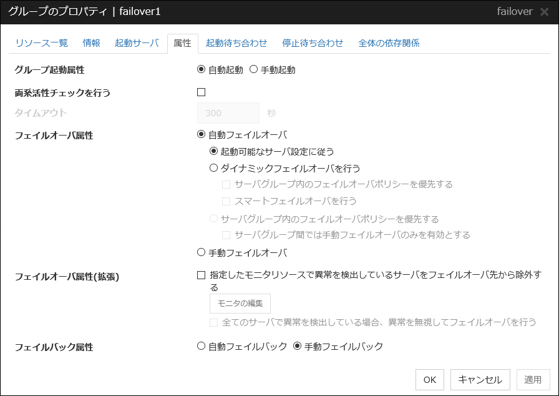Open the 情報 tab

tap(91, 44)
